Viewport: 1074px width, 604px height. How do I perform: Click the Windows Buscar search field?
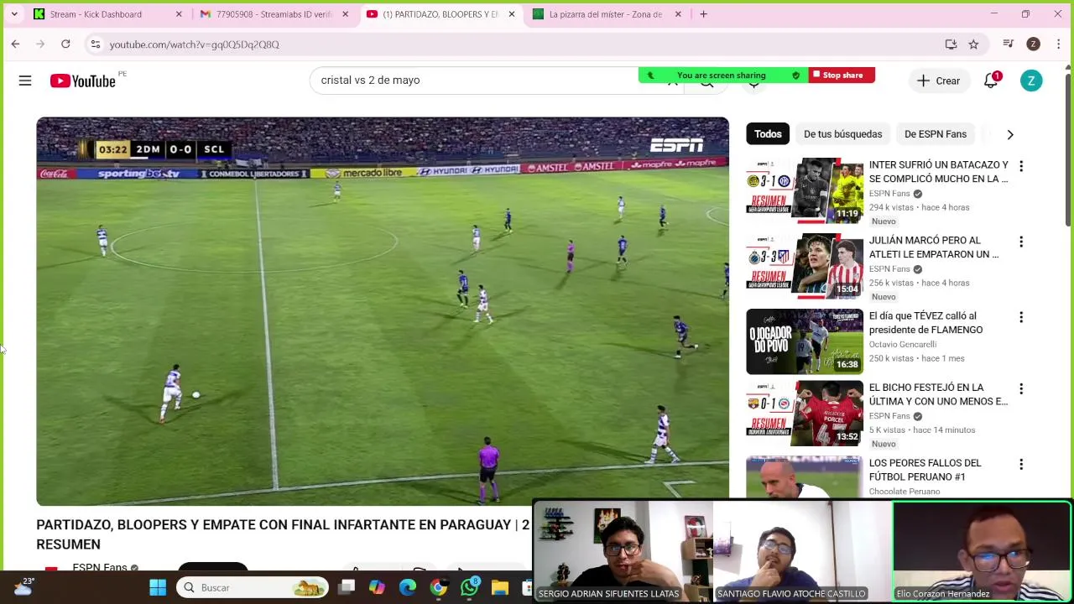252,587
